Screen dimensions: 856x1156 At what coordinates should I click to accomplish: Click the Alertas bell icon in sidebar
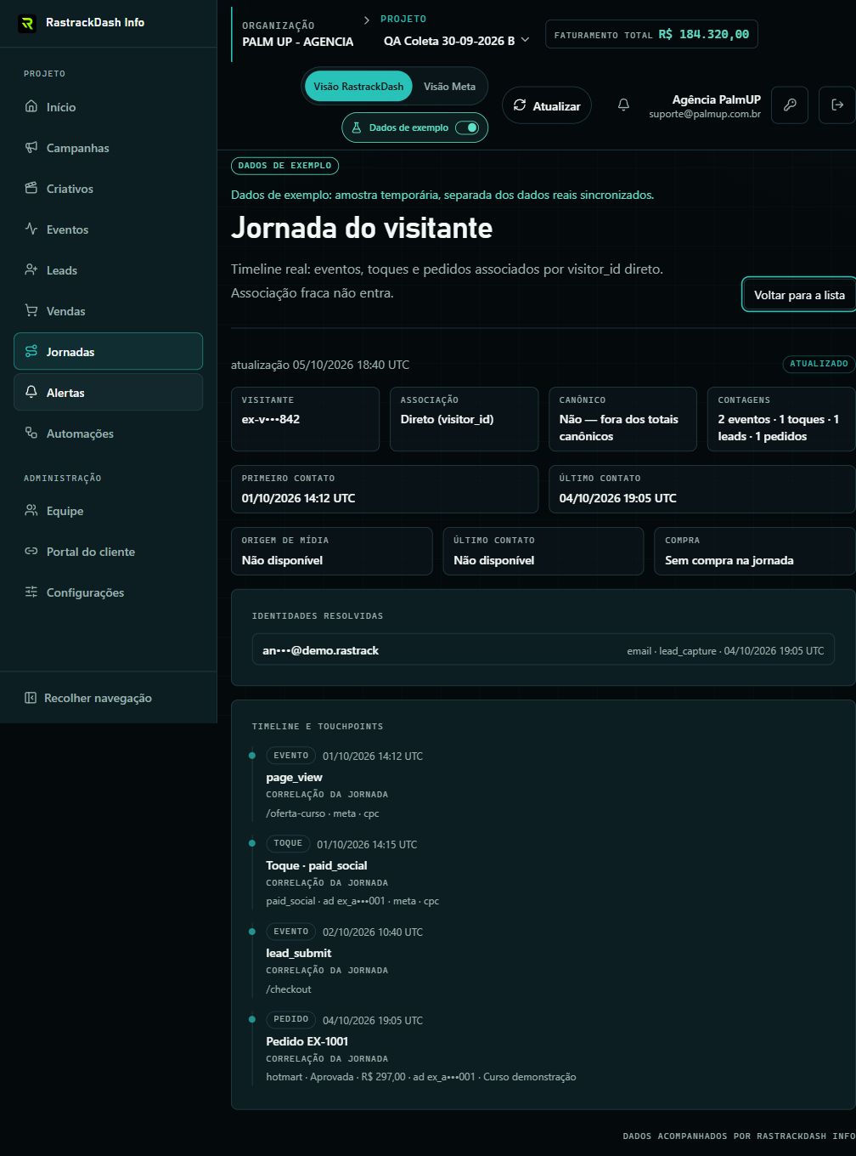(x=31, y=393)
